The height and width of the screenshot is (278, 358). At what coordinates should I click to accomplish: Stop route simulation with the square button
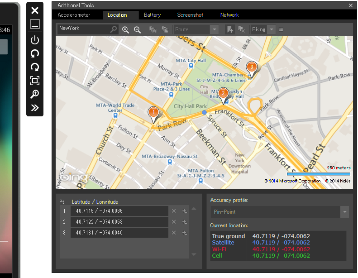tap(281, 29)
